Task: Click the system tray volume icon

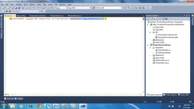Action: tap(179, 106)
